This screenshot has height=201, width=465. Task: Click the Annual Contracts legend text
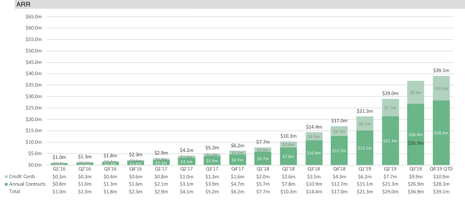pyautogui.click(x=27, y=184)
